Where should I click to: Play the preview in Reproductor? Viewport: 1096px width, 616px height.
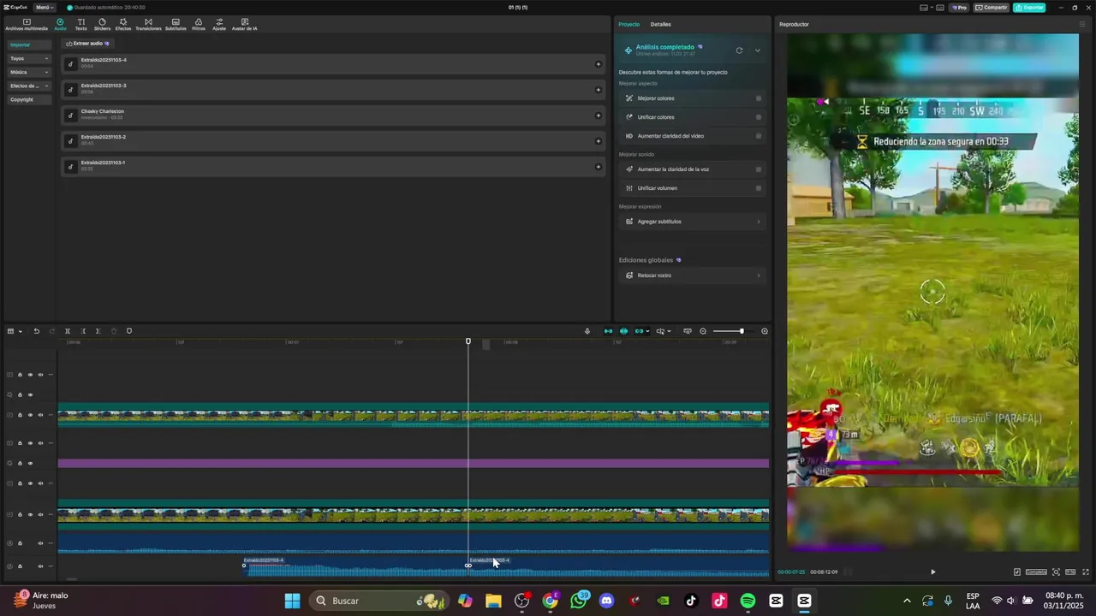point(932,572)
